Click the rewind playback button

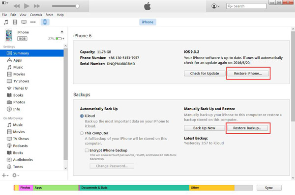[17, 6]
